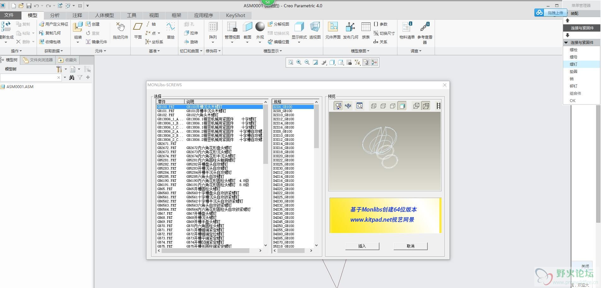Click 编辑位置 edit position
The width and height of the screenshot is (601, 288).
tap(278, 42)
